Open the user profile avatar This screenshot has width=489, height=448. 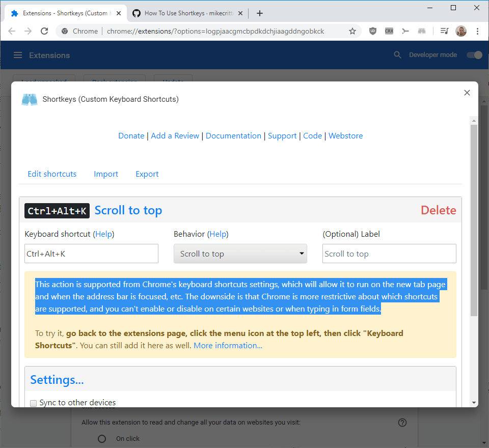click(461, 31)
